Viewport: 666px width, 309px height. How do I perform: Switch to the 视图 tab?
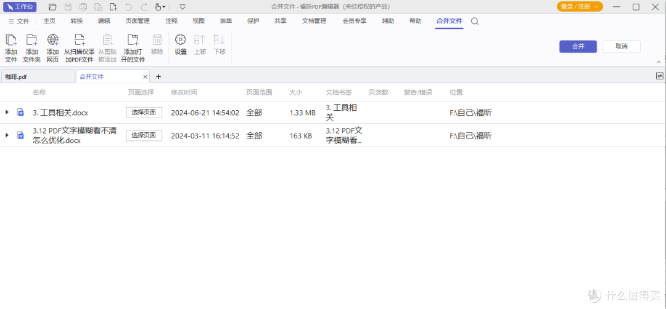(199, 21)
